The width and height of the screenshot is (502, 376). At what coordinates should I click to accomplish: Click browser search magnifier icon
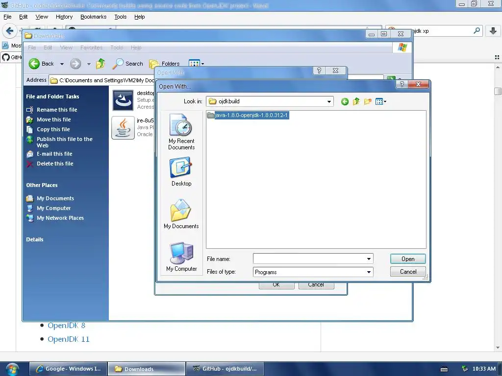click(x=477, y=31)
